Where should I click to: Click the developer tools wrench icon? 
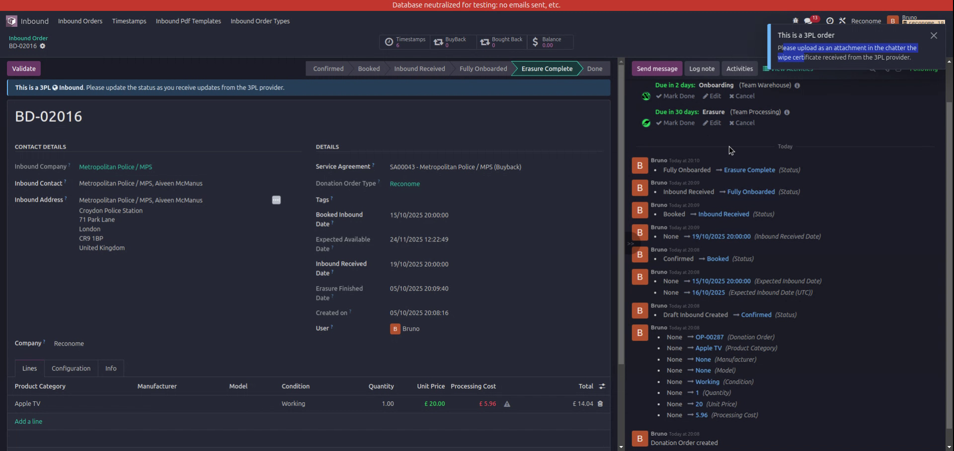click(x=843, y=20)
